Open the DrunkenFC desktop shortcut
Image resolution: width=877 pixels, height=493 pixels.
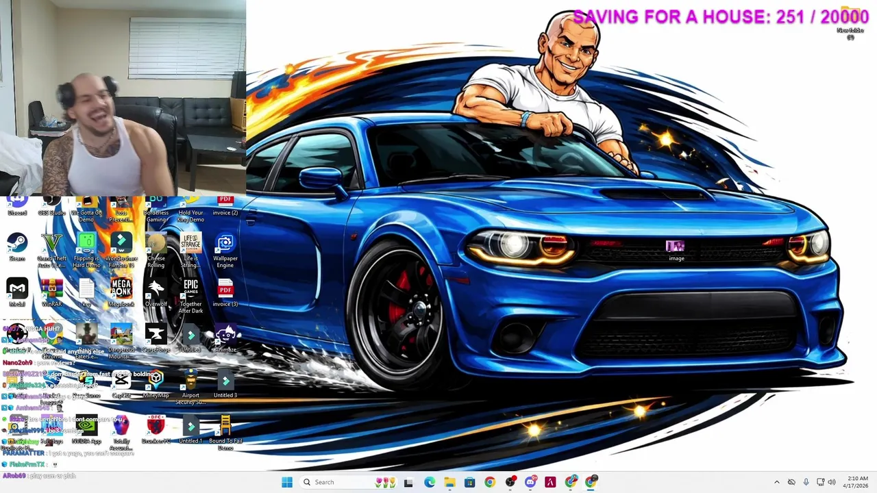tap(156, 430)
